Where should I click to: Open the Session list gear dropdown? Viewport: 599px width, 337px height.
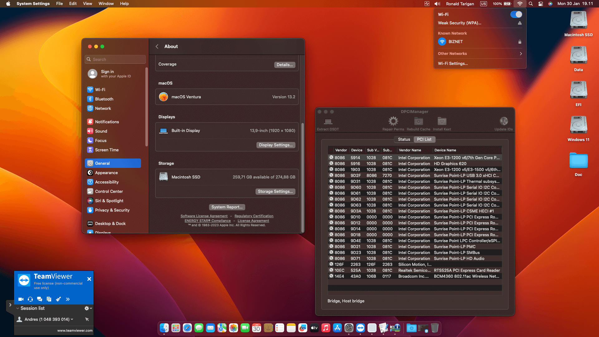pyautogui.click(x=87, y=308)
